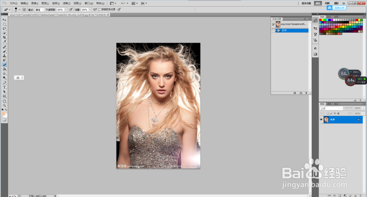Toggle Quick Mask mode

(x=4, y=120)
